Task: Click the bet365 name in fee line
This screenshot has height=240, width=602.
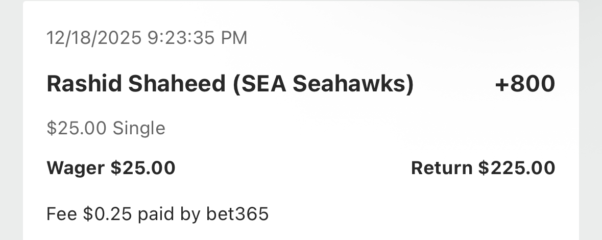Action: click(237, 213)
